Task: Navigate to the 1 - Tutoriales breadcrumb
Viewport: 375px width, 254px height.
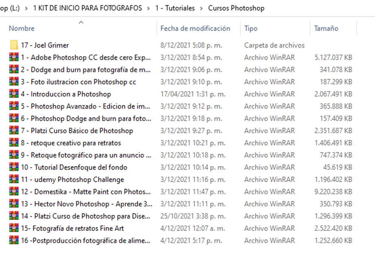Action: pyautogui.click(x=175, y=8)
